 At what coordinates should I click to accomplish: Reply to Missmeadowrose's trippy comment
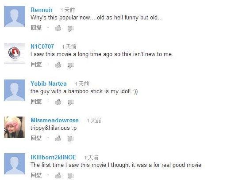point(36,138)
